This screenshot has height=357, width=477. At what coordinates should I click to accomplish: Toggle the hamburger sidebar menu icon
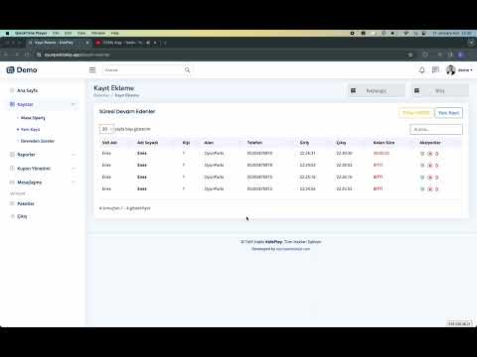[x=92, y=69]
